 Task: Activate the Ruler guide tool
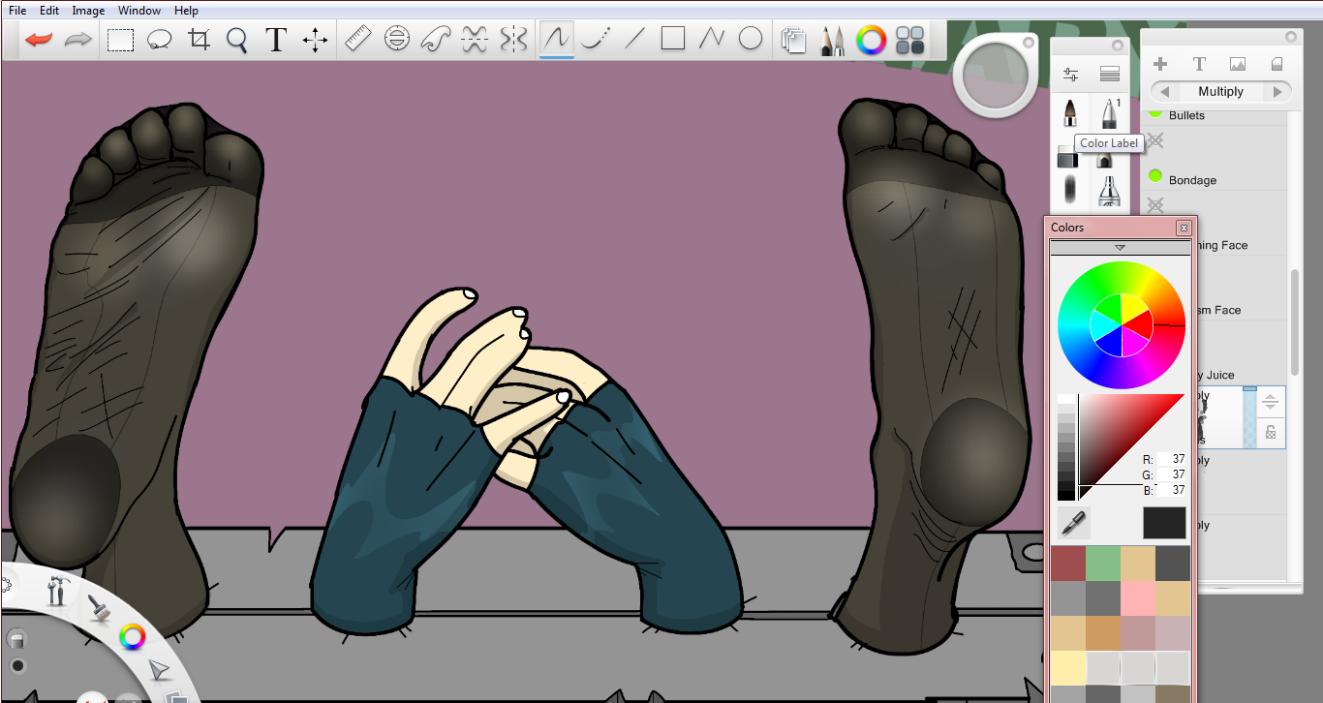pyautogui.click(x=358, y=40)
